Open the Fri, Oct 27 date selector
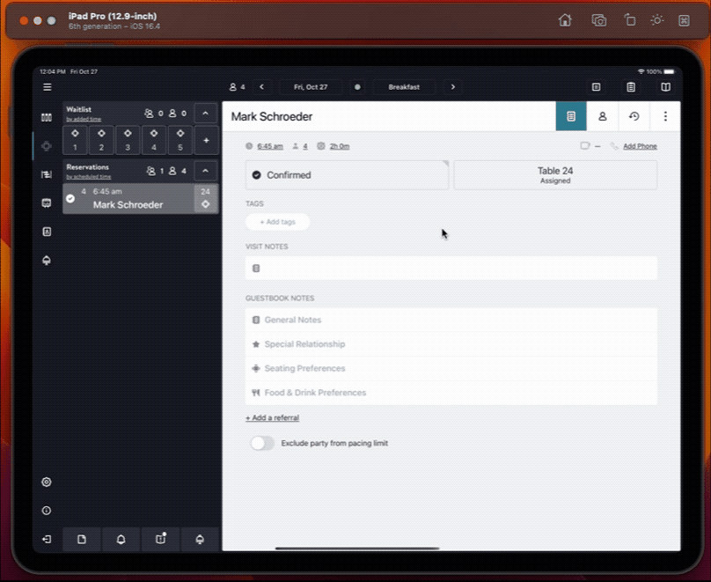The width and height of the screenshot is (711, 582). pos(311,87)
